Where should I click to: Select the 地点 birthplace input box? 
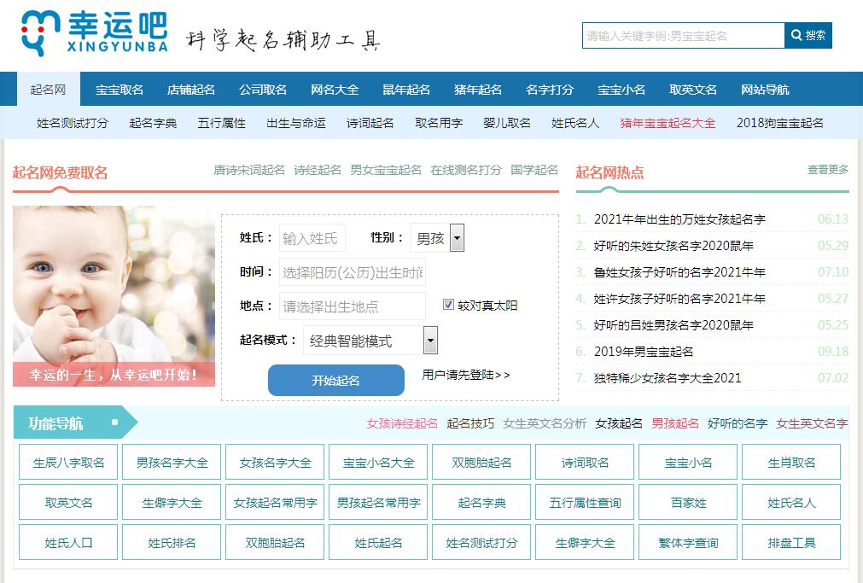352,306
